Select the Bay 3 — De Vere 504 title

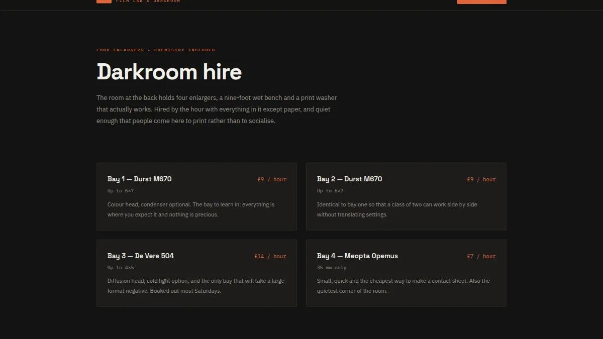pyautogui.click(x=141, y=256)
